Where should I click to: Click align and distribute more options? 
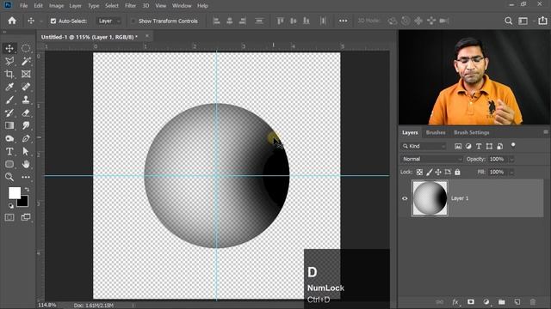coord(343,21)
